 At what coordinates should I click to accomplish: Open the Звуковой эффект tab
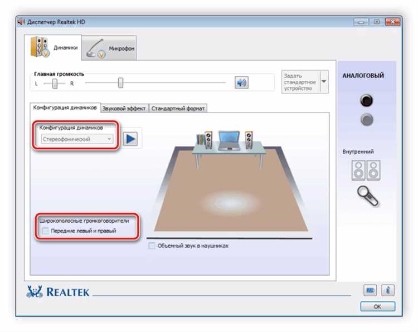click(x=124, y=109)
